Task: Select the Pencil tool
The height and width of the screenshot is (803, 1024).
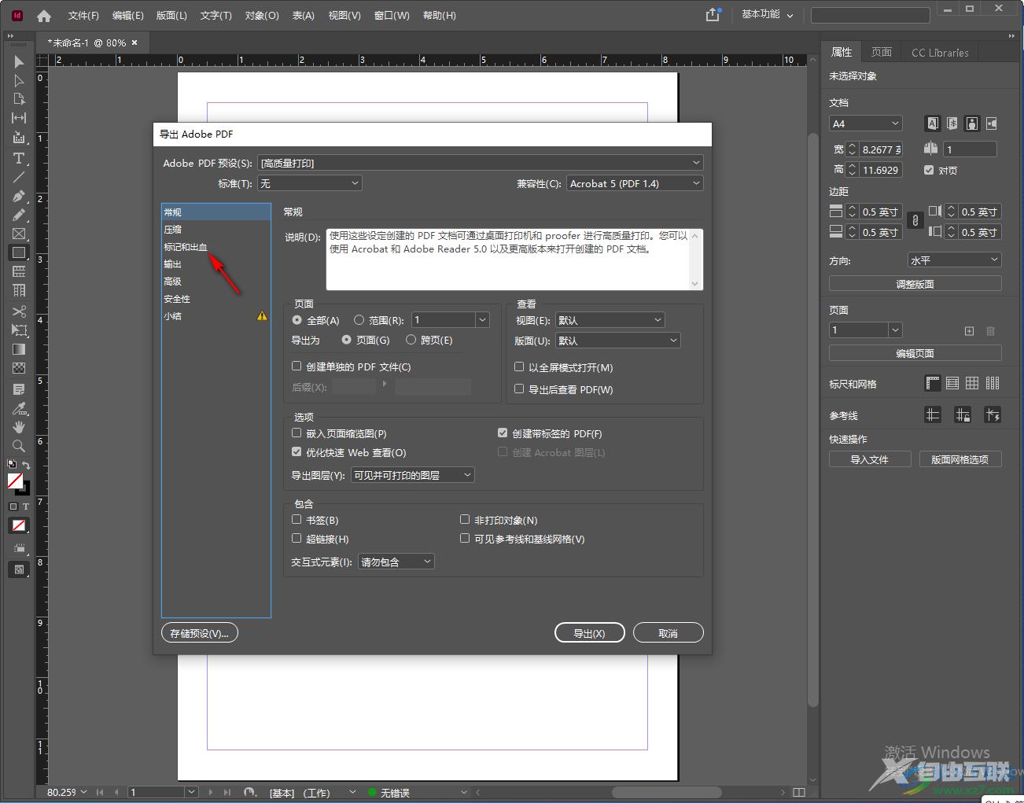Action: (19, 215)
